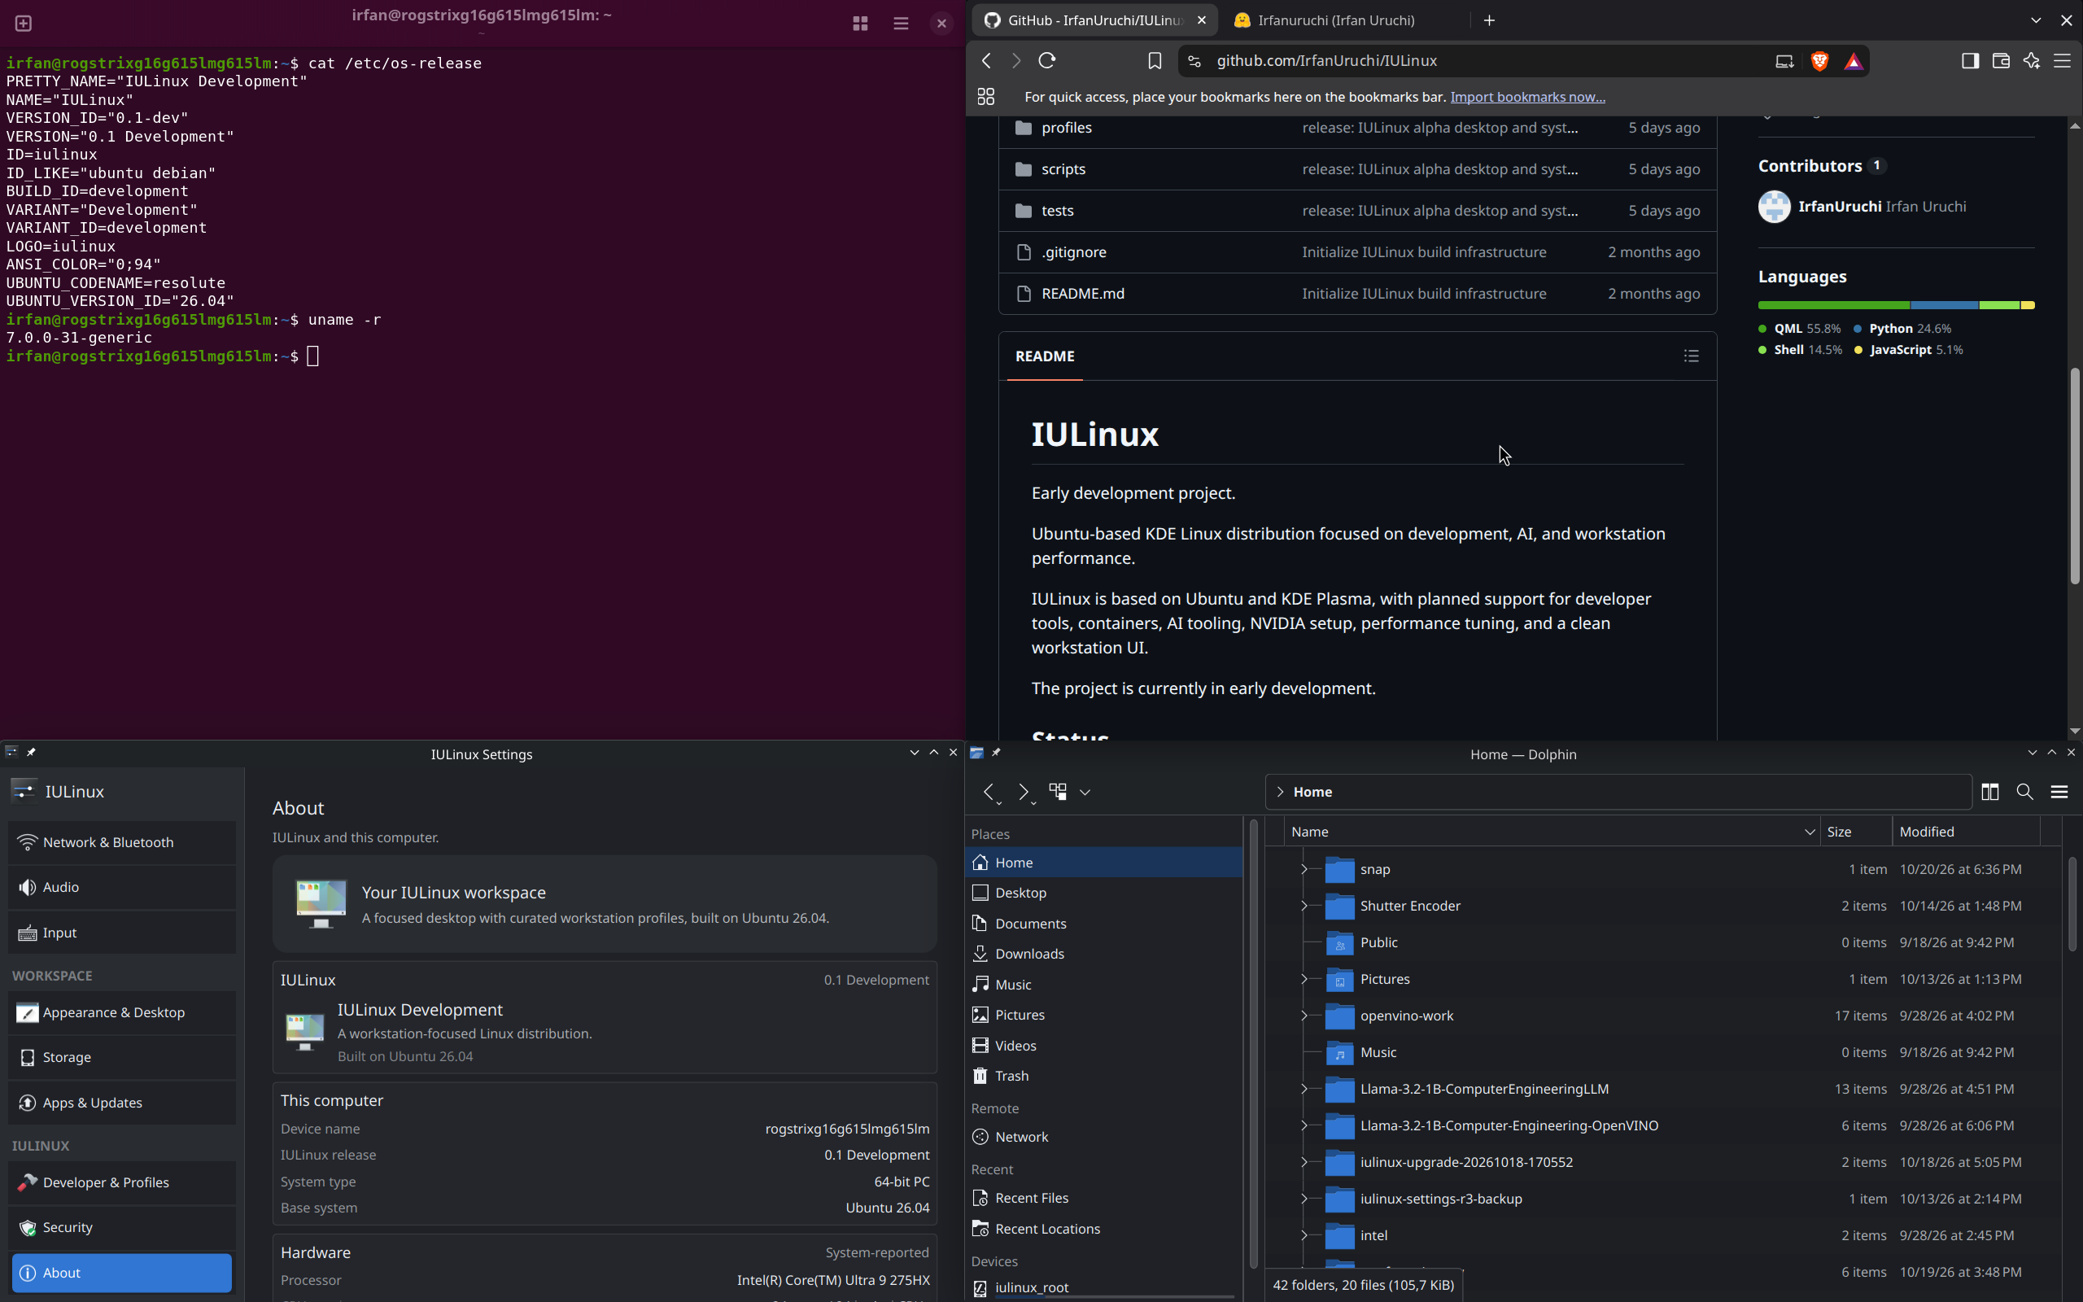Viewport: 2083px width, 1302px height.
Task: Click Import bookmarks now link
Action: tap(1527, 97)
